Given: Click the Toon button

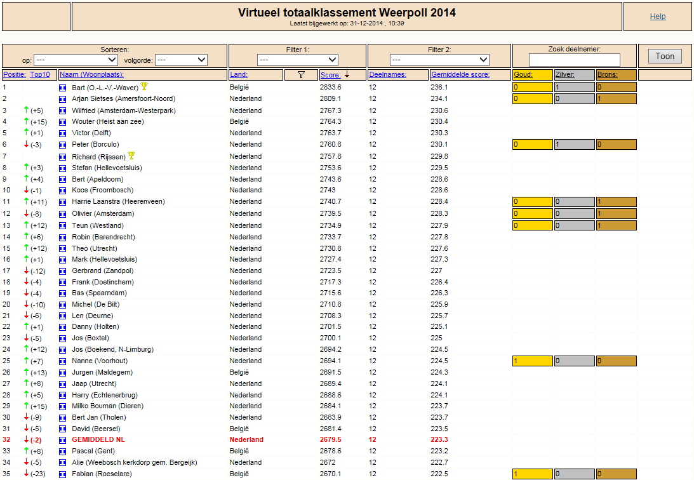Looking at the screenshot, I should tap(665, 56).
